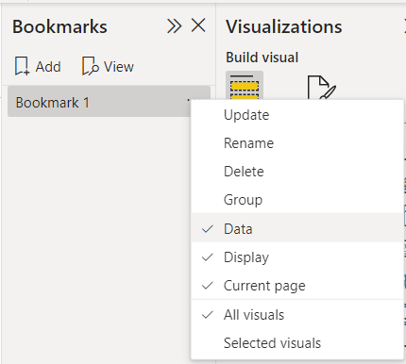The width and height of the screenshot is (406, 364).
Task: Select the Selected visuals option
Action: click(297, 343)
